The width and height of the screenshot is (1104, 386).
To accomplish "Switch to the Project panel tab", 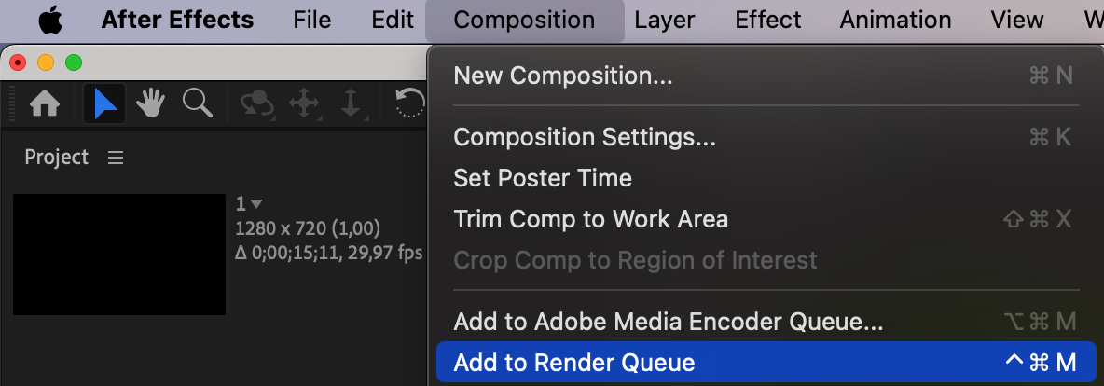I will (x=56, y=158).
